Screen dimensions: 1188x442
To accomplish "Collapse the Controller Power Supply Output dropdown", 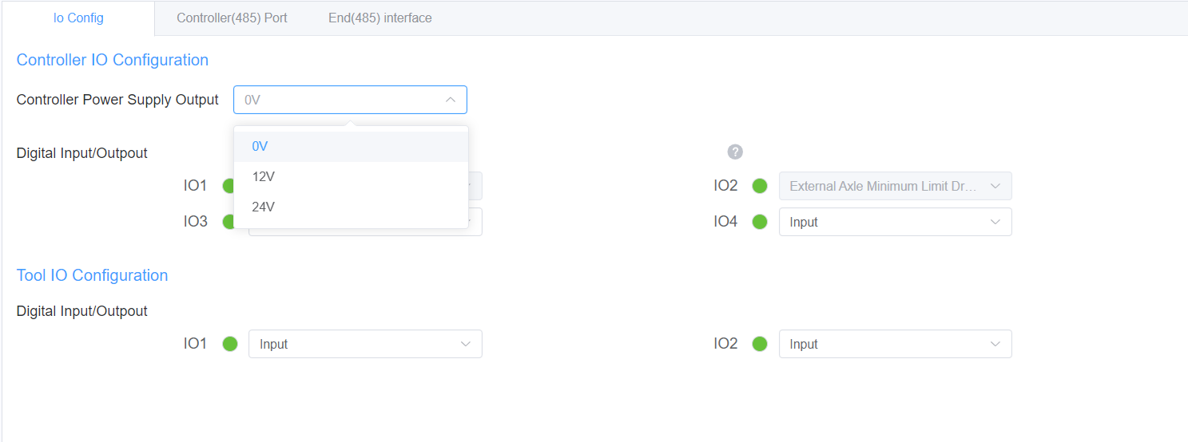I will [450, 100].
